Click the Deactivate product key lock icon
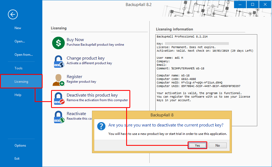The image size is (272, 167). 59,98
